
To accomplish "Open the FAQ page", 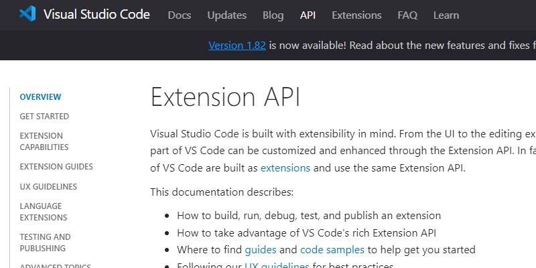I will click(x=407, y=15).
